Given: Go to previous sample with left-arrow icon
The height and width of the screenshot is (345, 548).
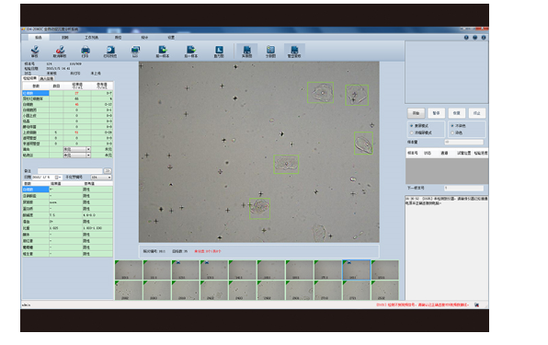Looking at the screenshot, I should click(x=162, y=51).
